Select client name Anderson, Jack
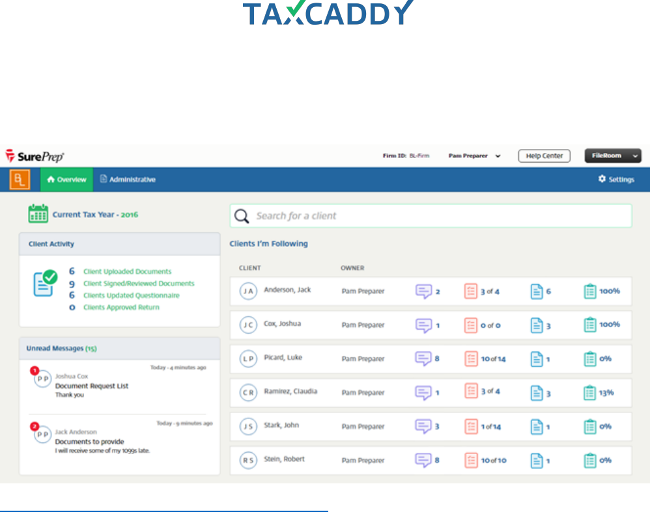 pyautogui.click(x=287, y=290)
